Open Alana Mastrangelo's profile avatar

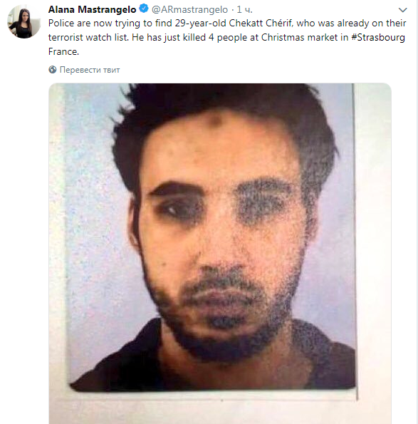click(x=24, y=22)
